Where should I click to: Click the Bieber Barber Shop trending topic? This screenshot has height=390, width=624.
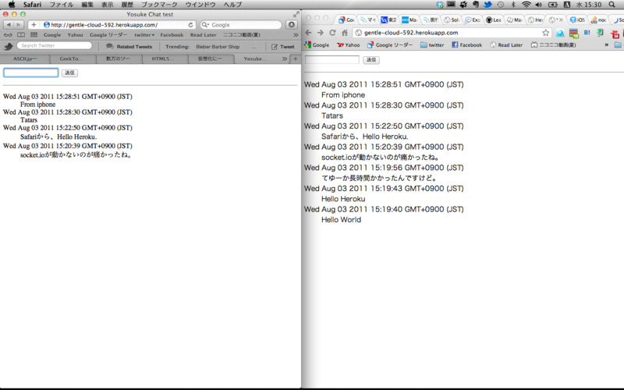(x=218, y=47)
